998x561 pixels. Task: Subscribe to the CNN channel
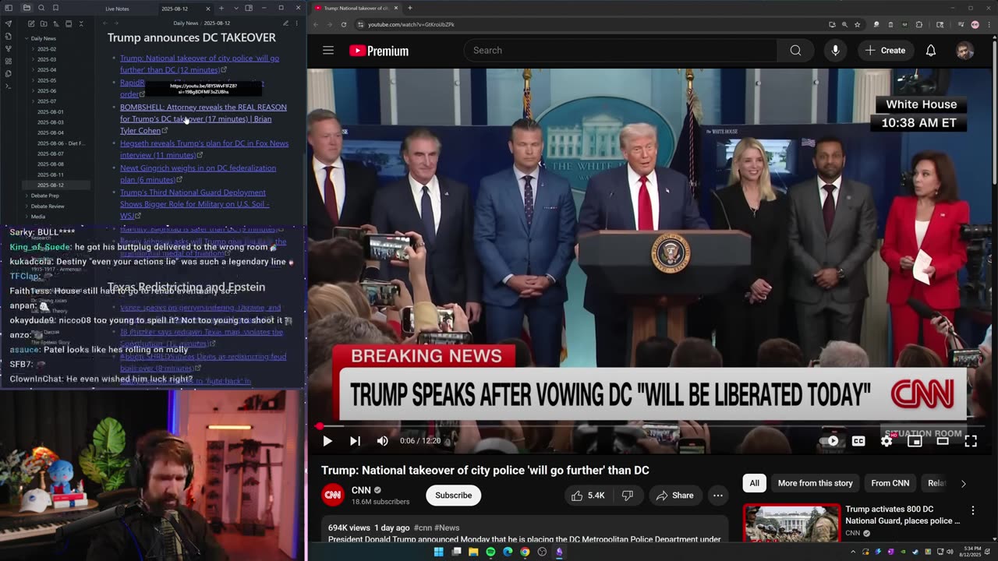tap(453, 496)
